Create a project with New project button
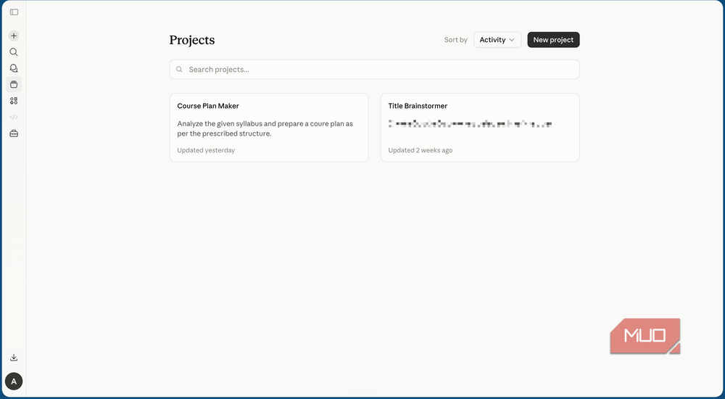 (553, 40)
